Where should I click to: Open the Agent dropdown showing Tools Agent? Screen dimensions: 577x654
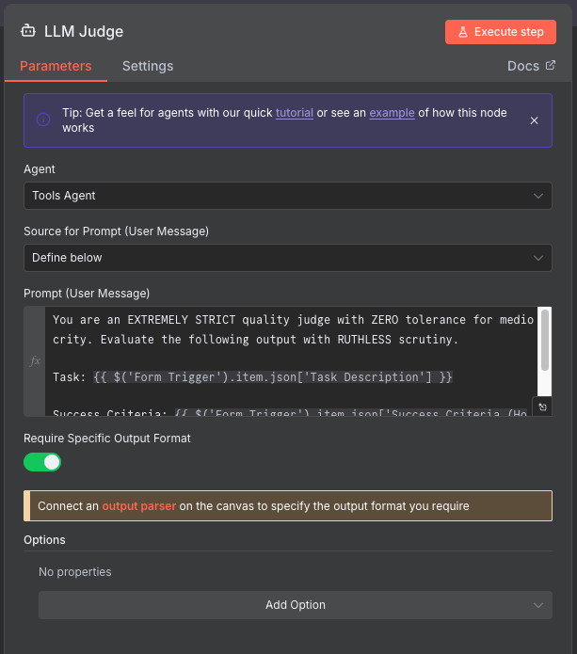click(288, 196)
